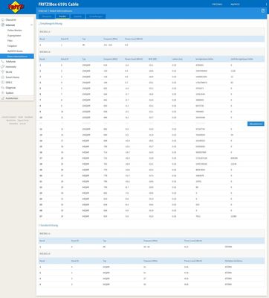Click the Aktualisieren button
Screen dimensions: 269x298
click(x=256, y=124)
